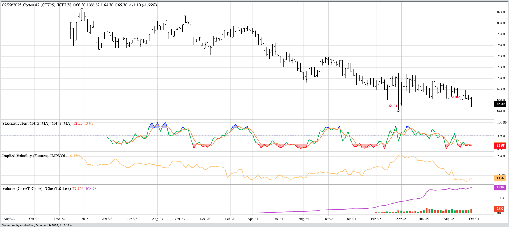Click the Oct '25 date on time axis
This screenshot has width=509, height=227.
click(474, 219)
